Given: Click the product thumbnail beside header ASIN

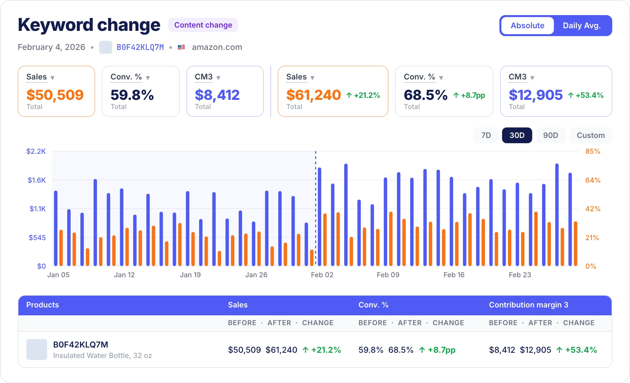Looking at the screenshot, I should click(x=106, y=47).
